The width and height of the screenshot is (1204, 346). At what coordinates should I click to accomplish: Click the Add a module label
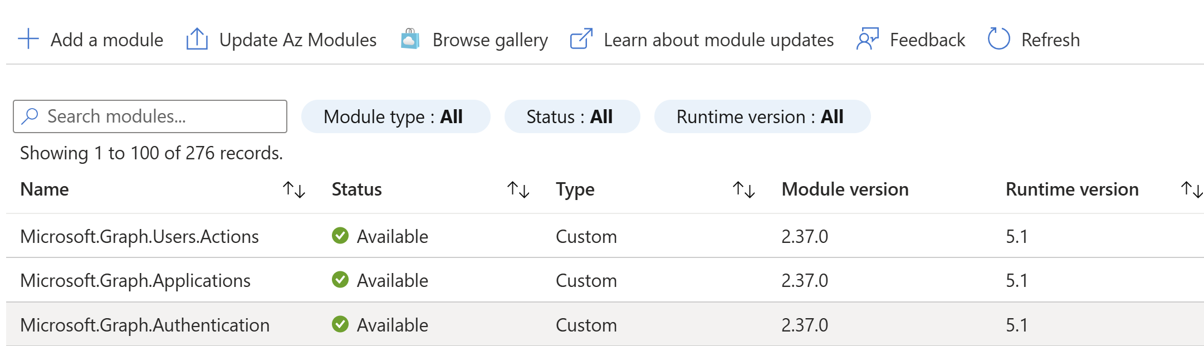coord(107,40)
